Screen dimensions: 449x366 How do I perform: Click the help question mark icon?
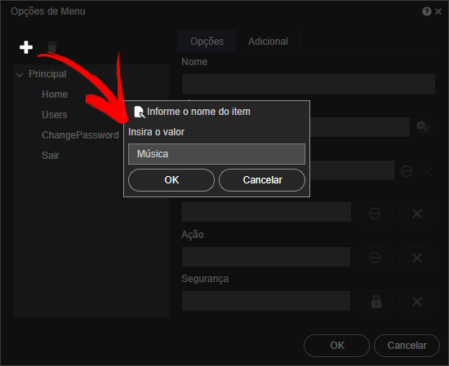[427, 11]
